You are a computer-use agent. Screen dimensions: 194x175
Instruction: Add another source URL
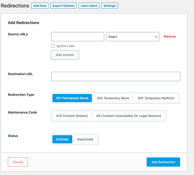[x=65, y=55]
